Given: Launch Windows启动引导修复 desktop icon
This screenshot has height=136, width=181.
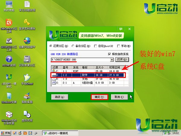Looking at the screenshot, I should click(x=9, y=115).
